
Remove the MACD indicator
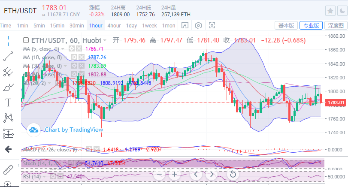pos(96,149)
